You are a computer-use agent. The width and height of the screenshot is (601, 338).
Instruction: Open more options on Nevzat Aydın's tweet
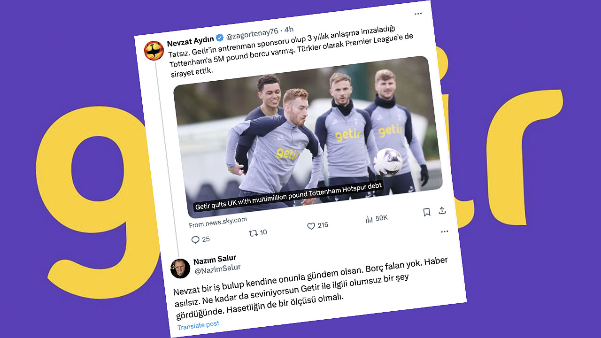click(418, 13)
